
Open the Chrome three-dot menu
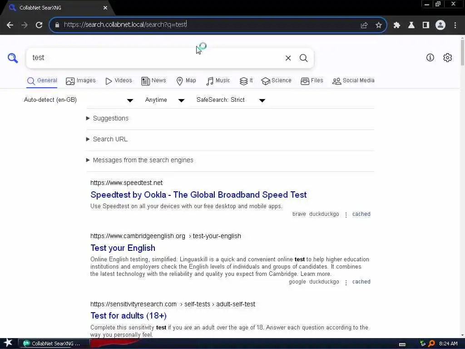(x=455, y=25)
